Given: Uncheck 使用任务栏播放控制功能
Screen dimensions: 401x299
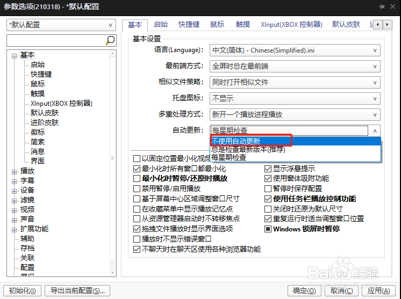Looking at the screenshot, I should pos(268,199).
